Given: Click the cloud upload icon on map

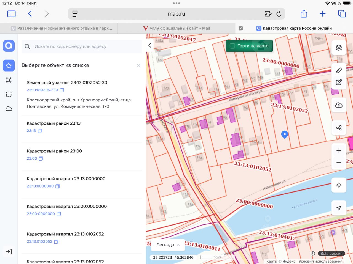Looking at the screenshot, I should [x=339, y=105].
